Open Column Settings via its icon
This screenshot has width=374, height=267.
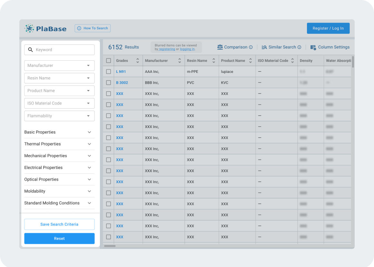[313, 47]
